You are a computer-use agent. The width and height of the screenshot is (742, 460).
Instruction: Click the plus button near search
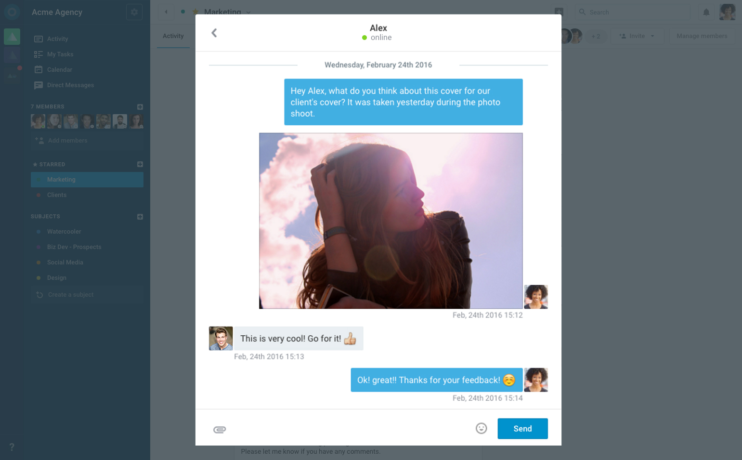[x=559, y=12]
